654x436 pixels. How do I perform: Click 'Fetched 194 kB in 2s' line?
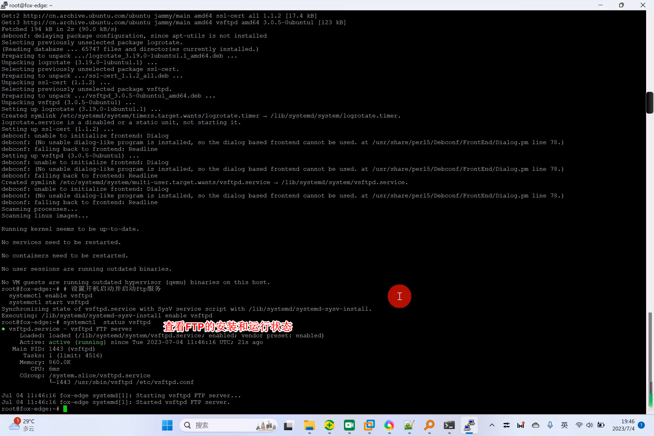coord(59,29)
